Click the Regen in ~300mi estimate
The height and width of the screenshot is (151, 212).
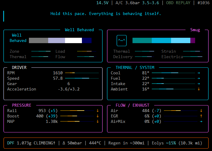(x=126, y=143)
